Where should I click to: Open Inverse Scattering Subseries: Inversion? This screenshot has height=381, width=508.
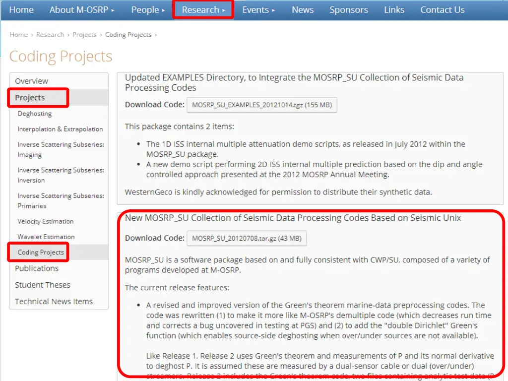[61, 175]
